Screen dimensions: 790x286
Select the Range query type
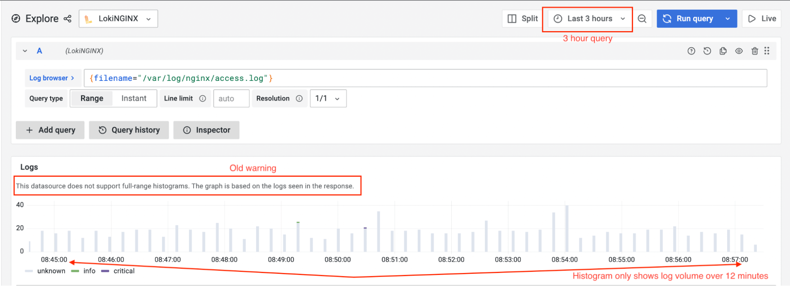click(x=92, y=99)
